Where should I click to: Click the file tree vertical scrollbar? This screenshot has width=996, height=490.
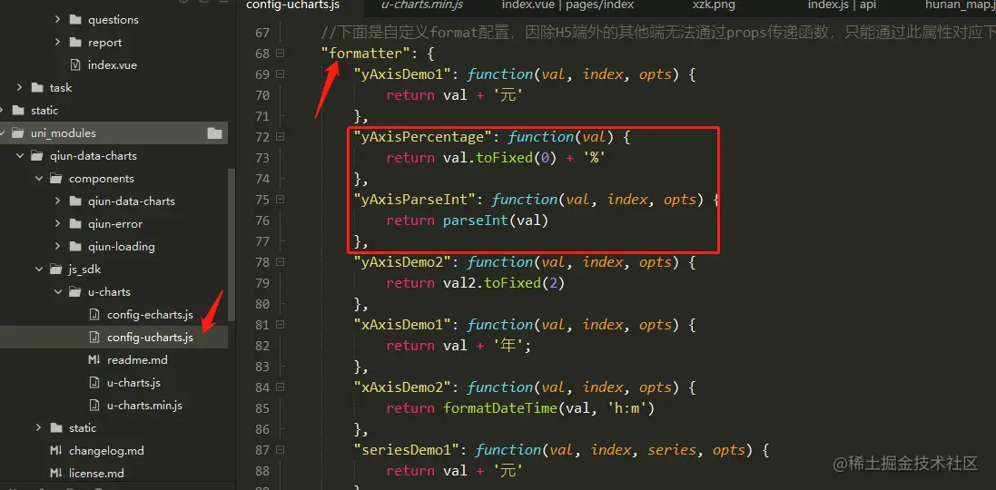coord(232,244)
